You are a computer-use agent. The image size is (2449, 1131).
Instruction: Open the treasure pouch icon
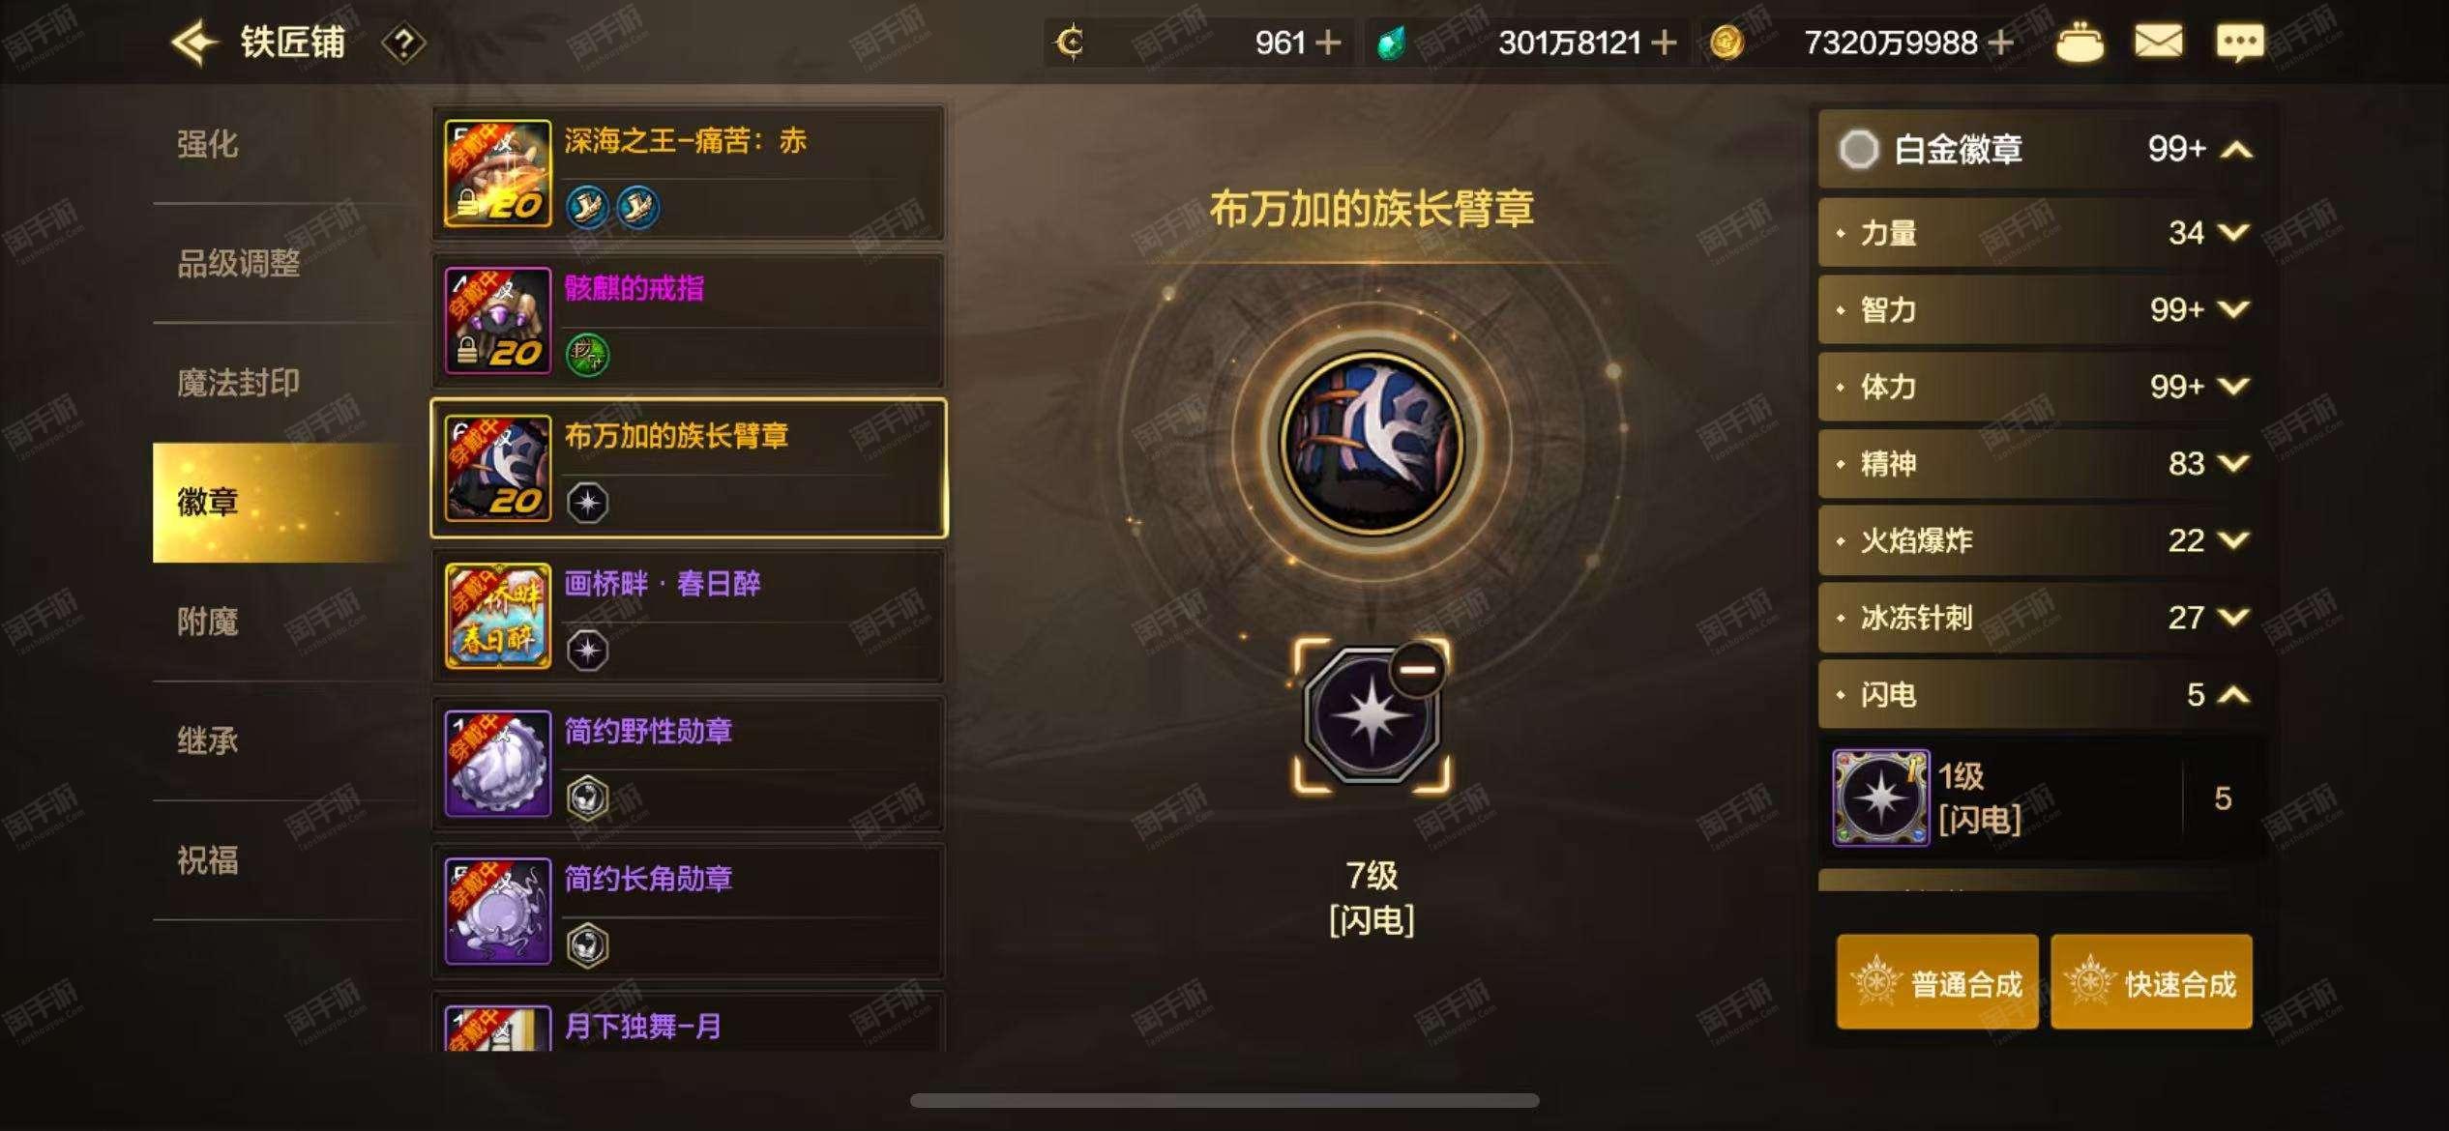[2080, 43]
